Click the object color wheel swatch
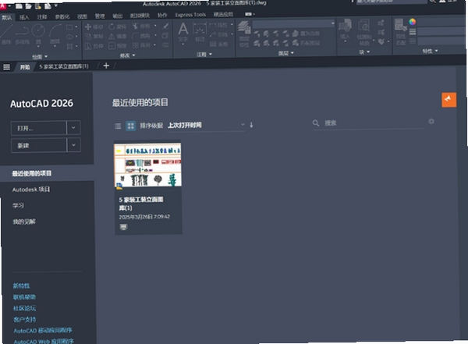The width and height of the screenshot is (468, 344). pyautogui.click(x=412, y=22)
